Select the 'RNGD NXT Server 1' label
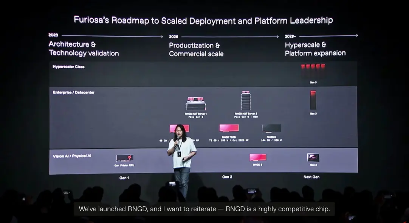This screenshot has height=223, width=409. 196,114
